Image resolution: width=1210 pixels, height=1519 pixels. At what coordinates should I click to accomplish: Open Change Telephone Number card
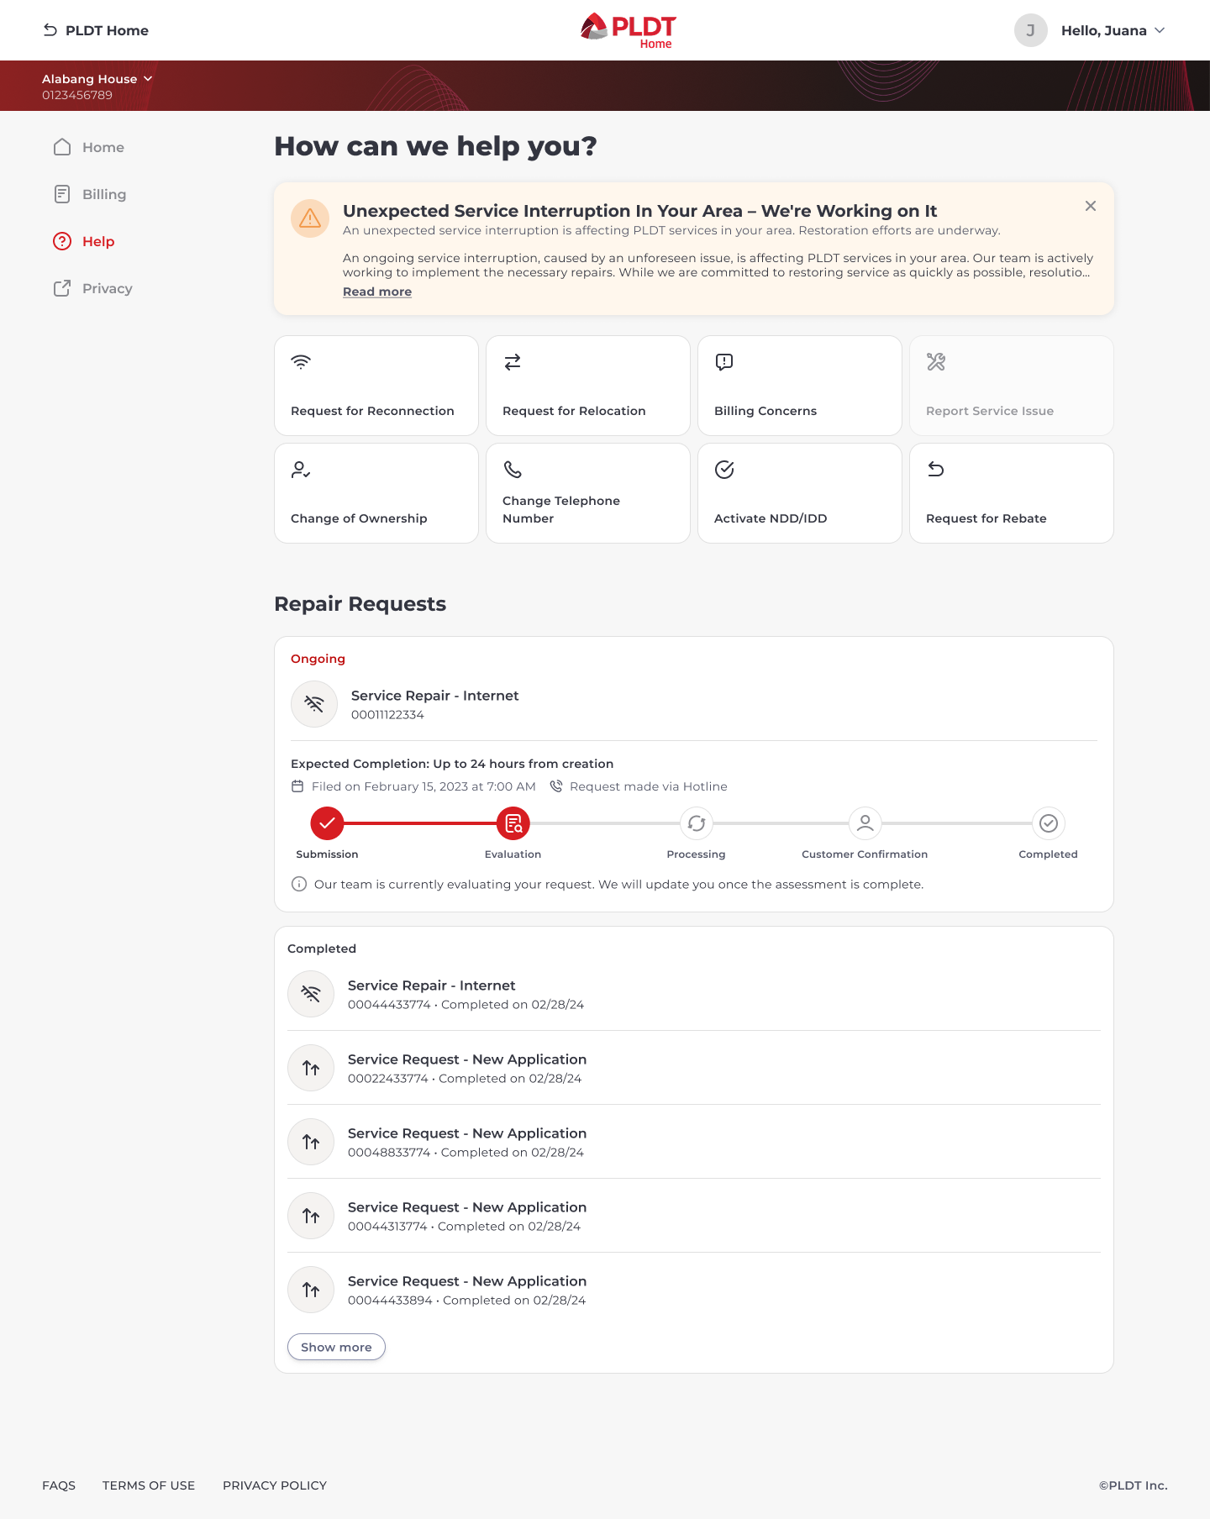[588, 493]
